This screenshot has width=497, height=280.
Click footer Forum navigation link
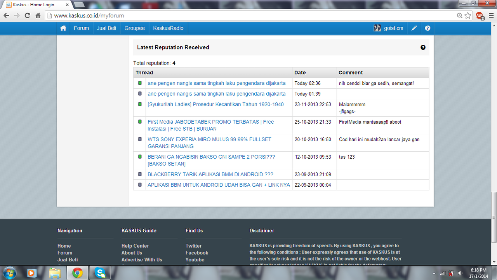(x=65, y=253)
